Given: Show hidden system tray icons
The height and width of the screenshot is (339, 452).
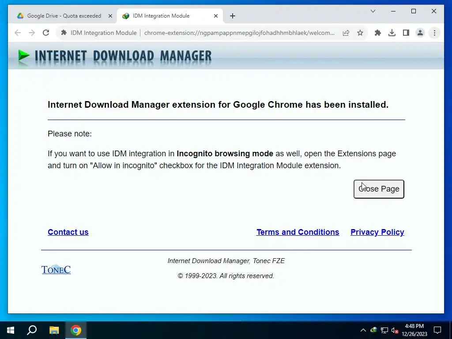Looking at the screenshot, I should (363, 330).
